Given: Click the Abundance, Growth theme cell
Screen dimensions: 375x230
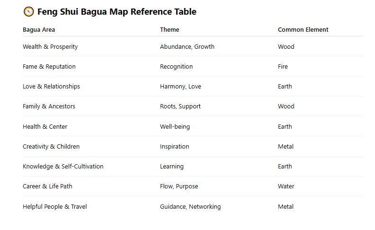Looking at the screenshot, I should 187,47.
